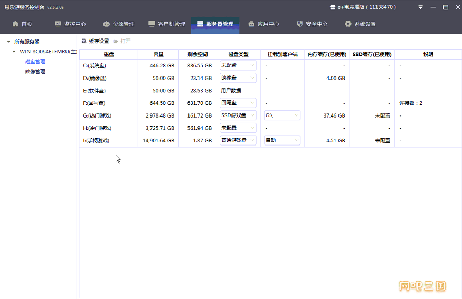Open the 应用中心 tab

[x=263, y=24]
